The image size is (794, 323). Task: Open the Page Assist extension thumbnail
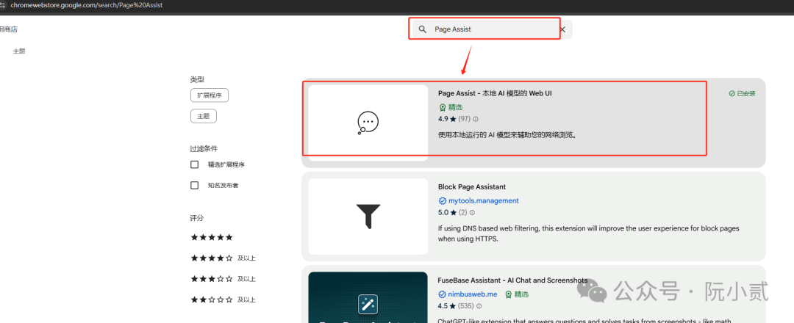point(368,123)
